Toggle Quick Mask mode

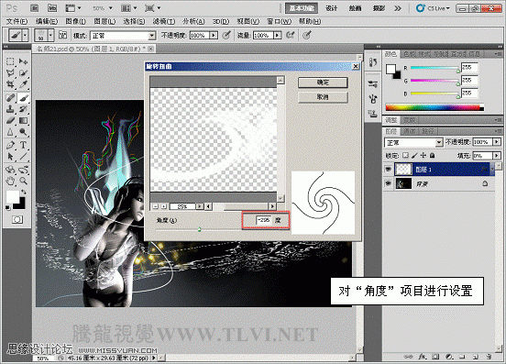click(17, 220)
